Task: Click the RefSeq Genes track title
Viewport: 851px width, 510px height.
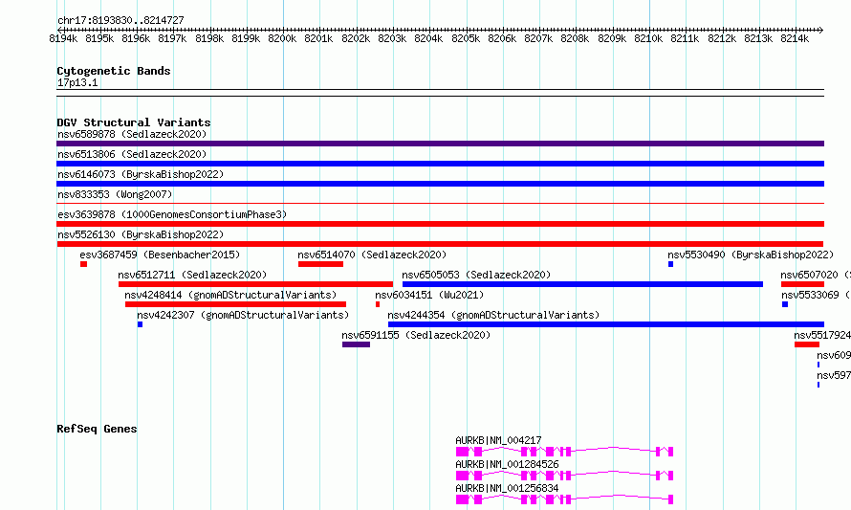Action: pos(97,429)
